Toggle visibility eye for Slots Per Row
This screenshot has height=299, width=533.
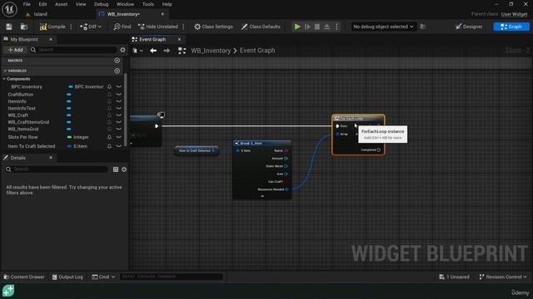coord(118,137)
